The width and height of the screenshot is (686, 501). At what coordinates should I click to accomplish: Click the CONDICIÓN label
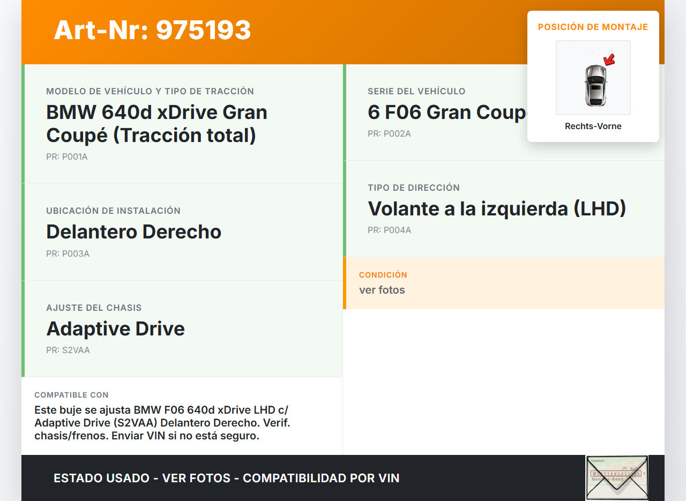(383, 275)
